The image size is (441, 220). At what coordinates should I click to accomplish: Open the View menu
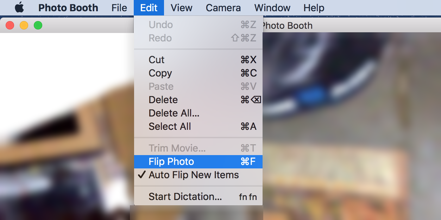pos(181,8)
